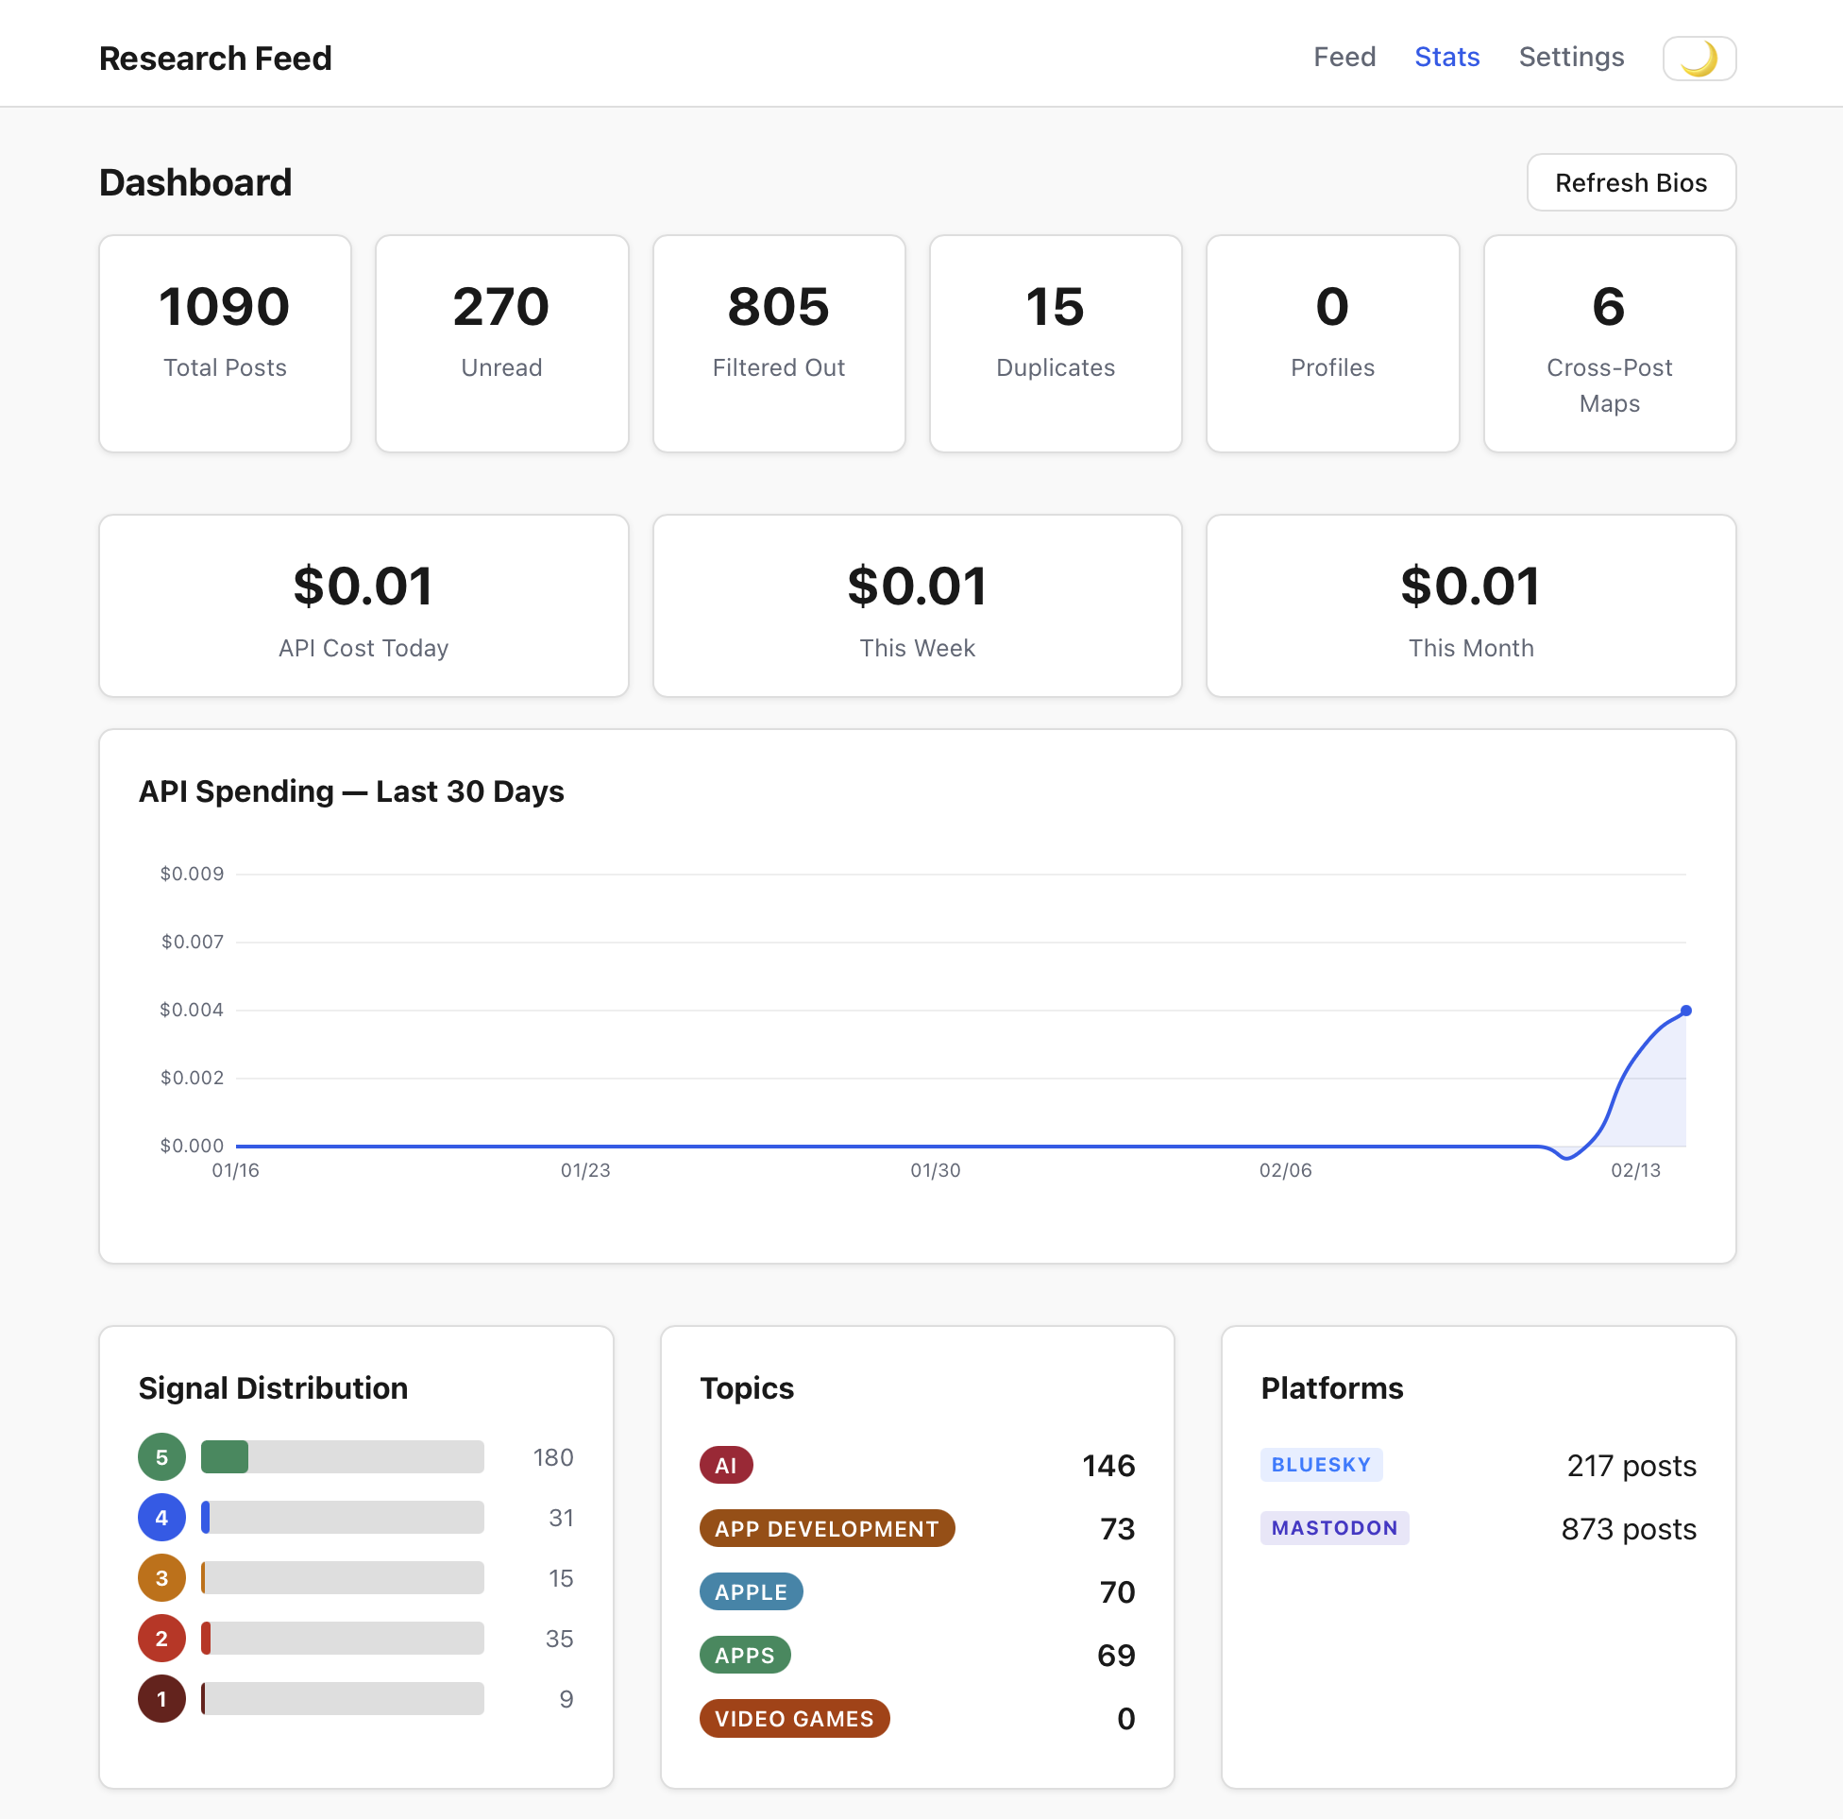Screen dimensions: 1843x1819
Task: Select the Apple topic tag
Action: (751, 1590)
